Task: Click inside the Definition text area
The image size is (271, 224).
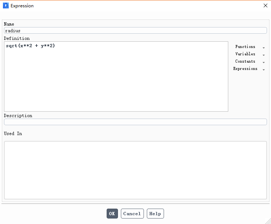Action: pyautogui.click(x=116, y=81)
